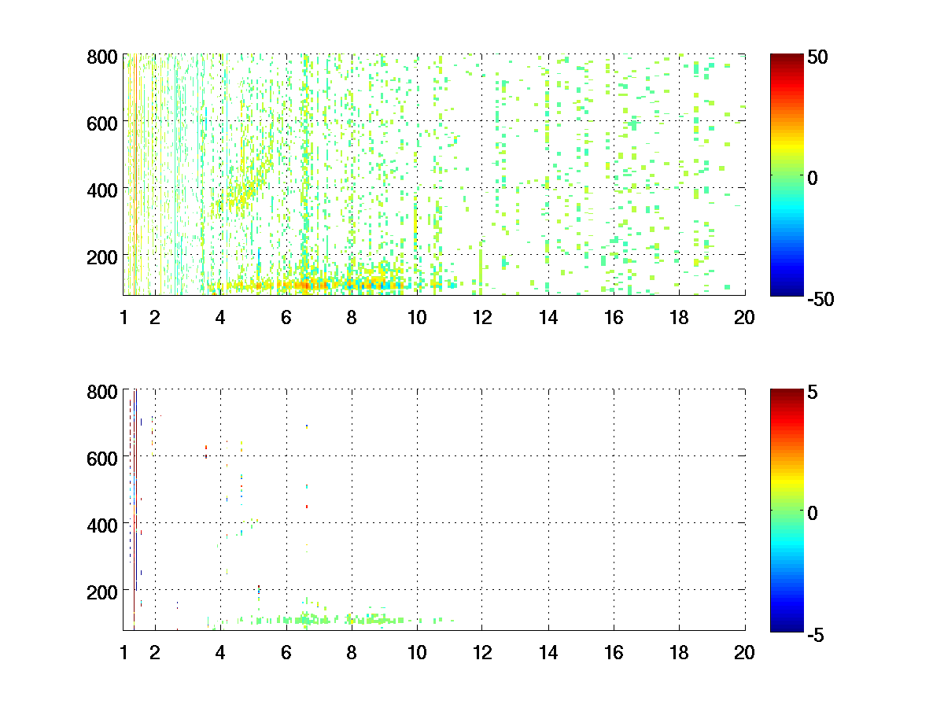Click x-axis tick '18' of lower plot
This screenshot has width=944, height=708.
point(679,652)
